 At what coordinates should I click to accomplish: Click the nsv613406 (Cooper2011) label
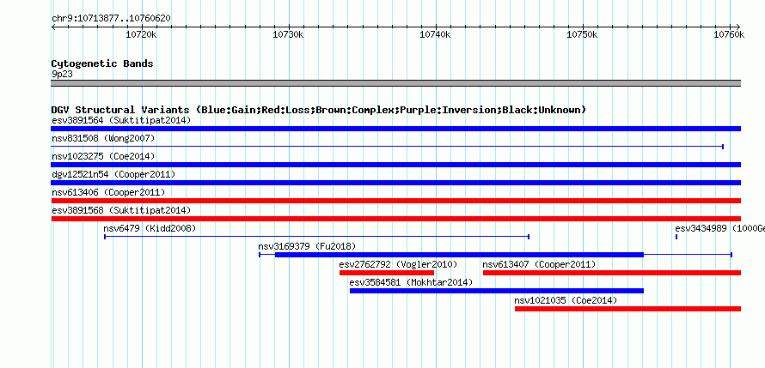pyautogui.click(x=108, y=192)
